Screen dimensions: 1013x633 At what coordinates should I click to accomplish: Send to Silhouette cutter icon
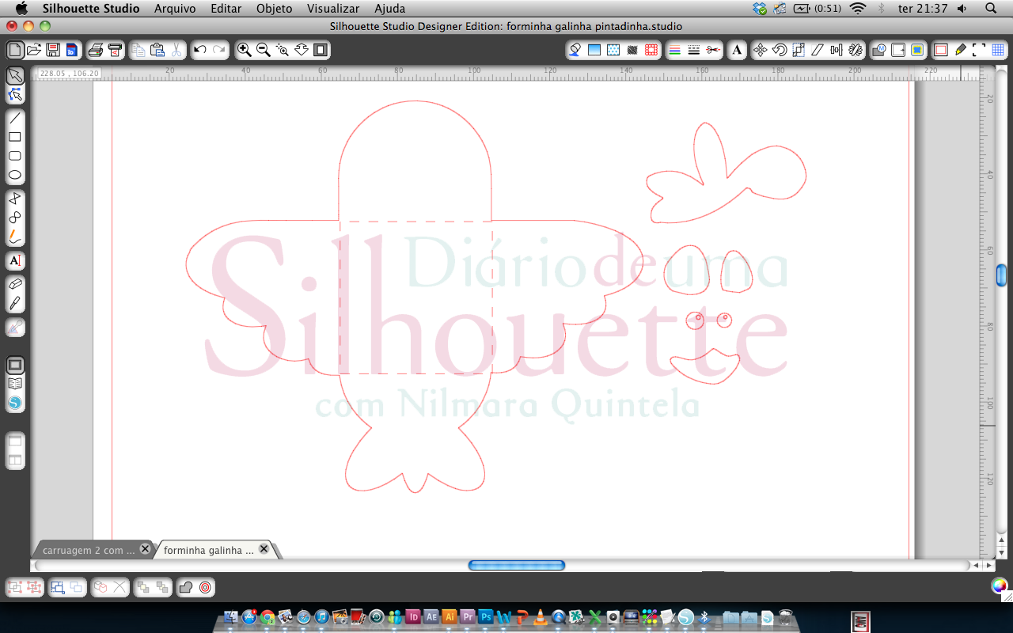116,50
